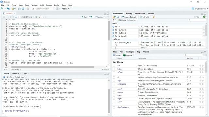Open the Import Dataset dropdown
This screenshot has height=117, width=209.
pos(129,17)
